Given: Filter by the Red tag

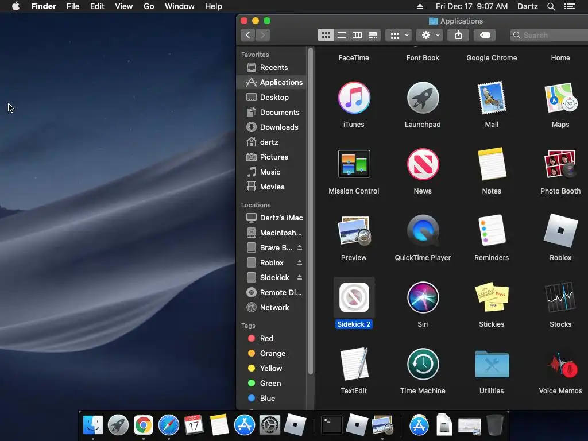Looking at the screenshot, I should [x=272, y=339].
